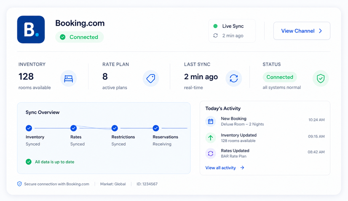This screenshot has width=348, height=201.
Task: Click the rooms available caption under 128
Action: (35, 88)
